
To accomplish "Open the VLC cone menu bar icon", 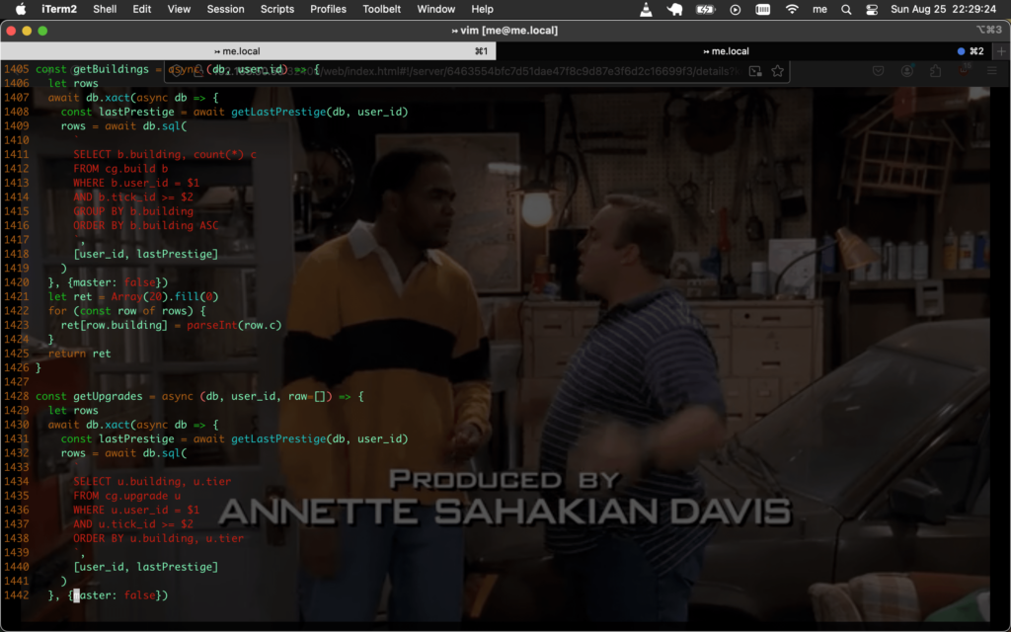I will [646, 9].
